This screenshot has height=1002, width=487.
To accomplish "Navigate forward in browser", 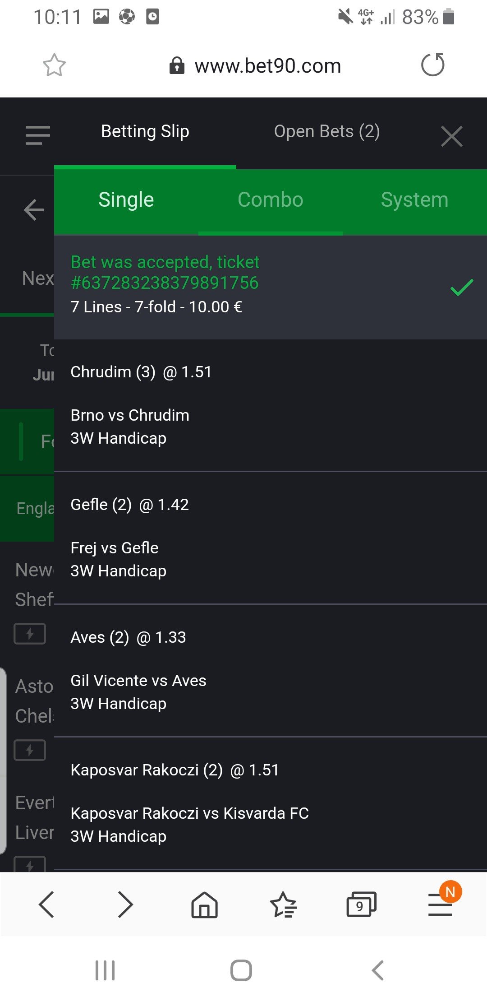I will click(125, 905).
